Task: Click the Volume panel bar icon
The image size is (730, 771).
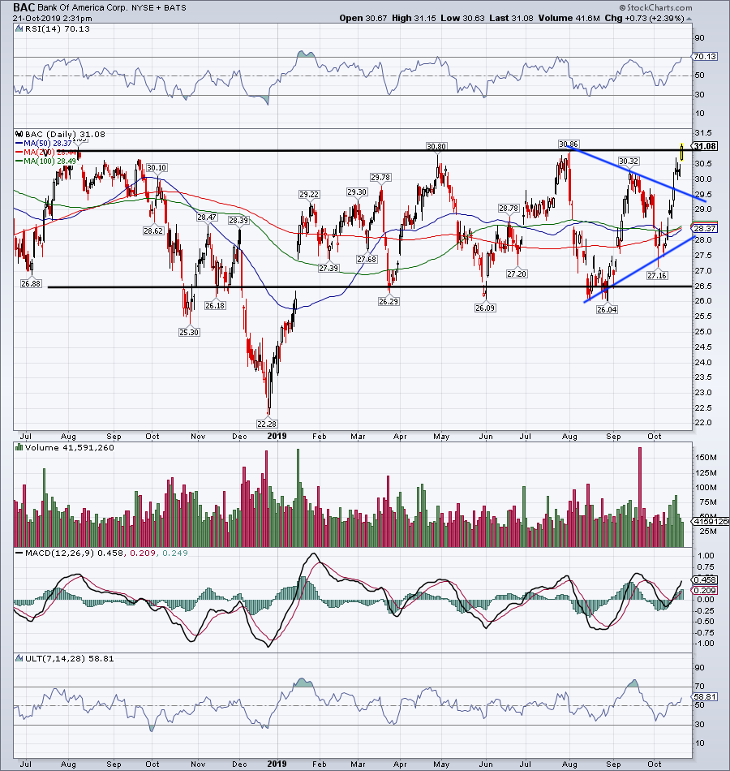Action: click(x=19, y=447)
